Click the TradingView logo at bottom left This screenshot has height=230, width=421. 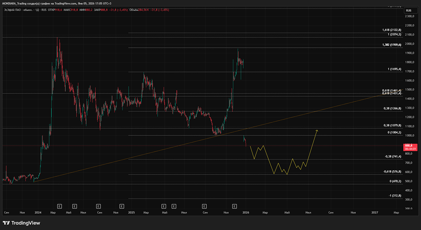coord(19,223)
